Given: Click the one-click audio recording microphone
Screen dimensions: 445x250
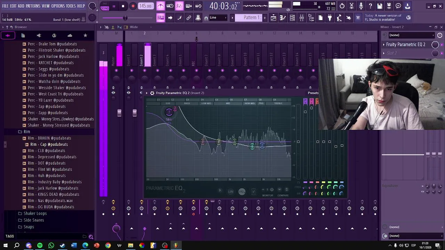Looking at the screenshot, I should click(x=361, y=6).
